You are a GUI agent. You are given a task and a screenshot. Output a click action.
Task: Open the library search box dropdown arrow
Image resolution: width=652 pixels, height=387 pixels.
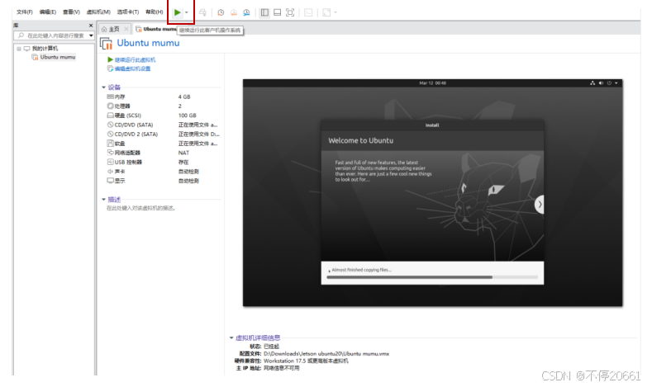(91, 35)
